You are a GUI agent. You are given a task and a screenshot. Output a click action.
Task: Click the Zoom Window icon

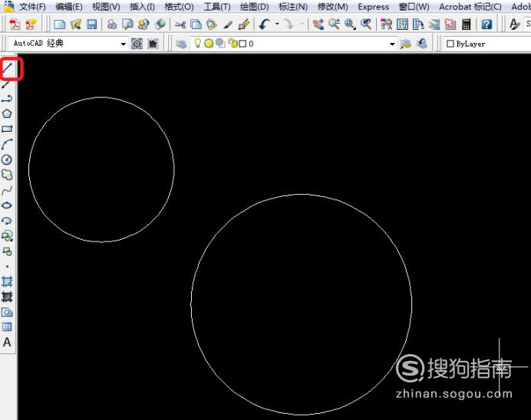(x=350, y=25)
